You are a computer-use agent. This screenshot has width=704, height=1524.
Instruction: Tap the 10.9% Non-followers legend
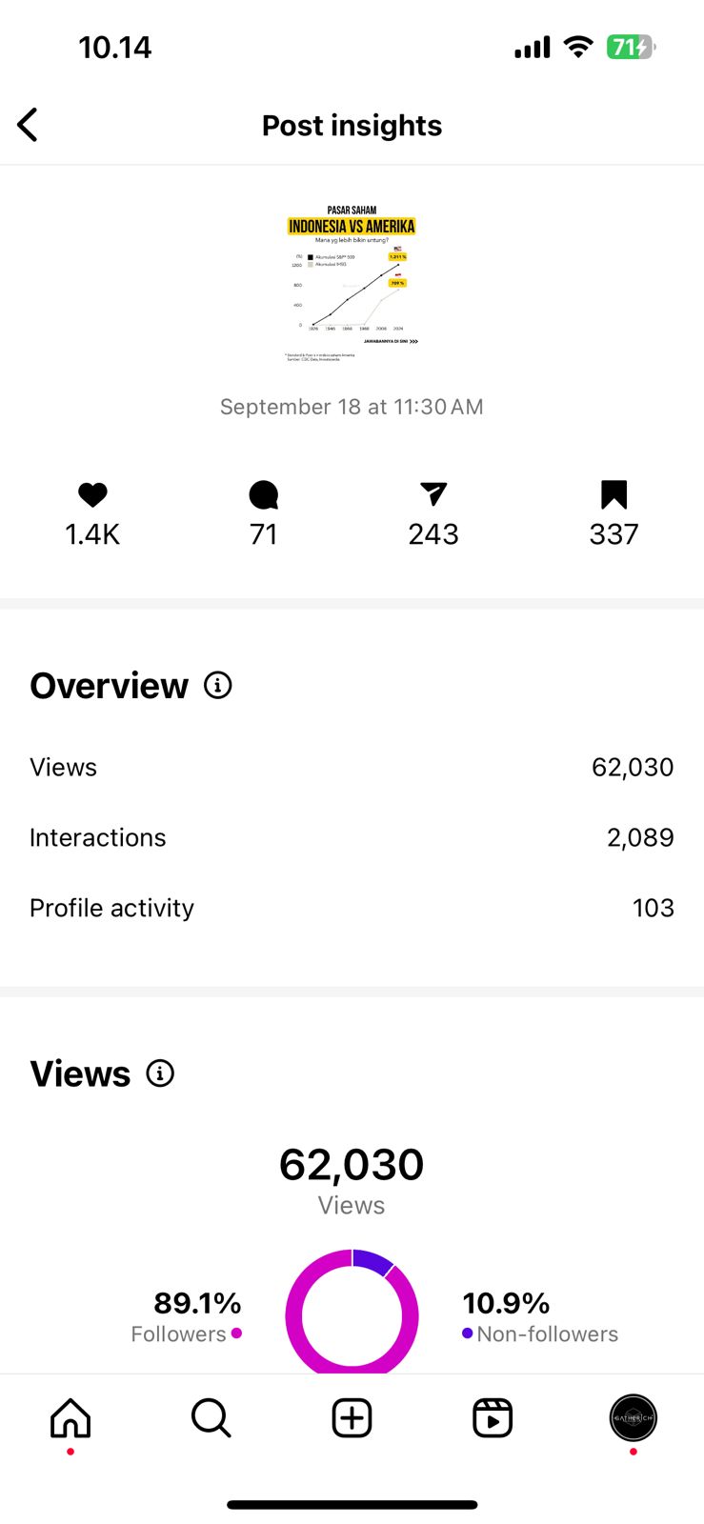click(539, 1316)
